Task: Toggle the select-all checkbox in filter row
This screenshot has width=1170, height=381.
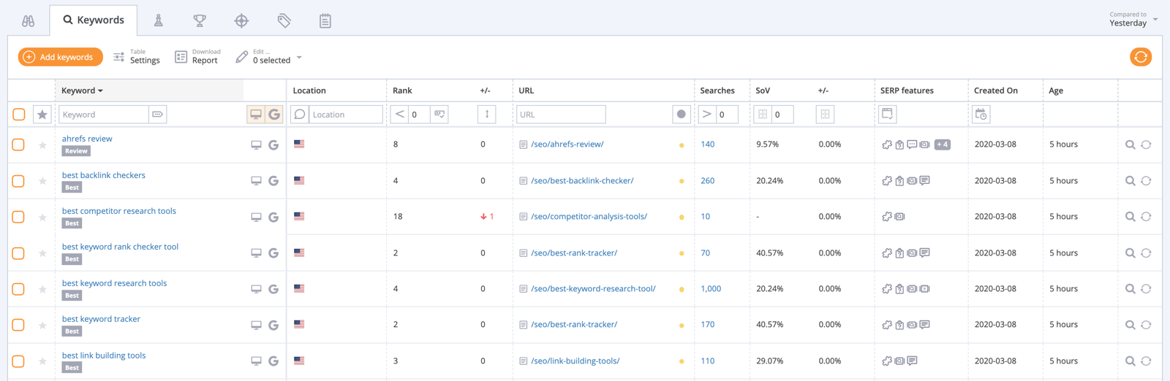Action: tap(19, 115)
